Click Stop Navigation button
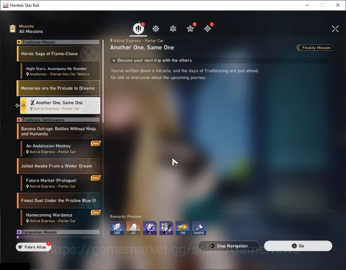This screenshot has height=270, width=346. (x=229, y=246)
